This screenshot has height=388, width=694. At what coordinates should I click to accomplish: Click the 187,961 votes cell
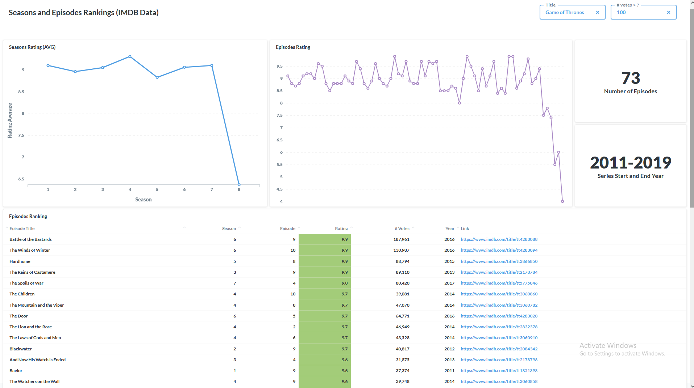(401, 239)
